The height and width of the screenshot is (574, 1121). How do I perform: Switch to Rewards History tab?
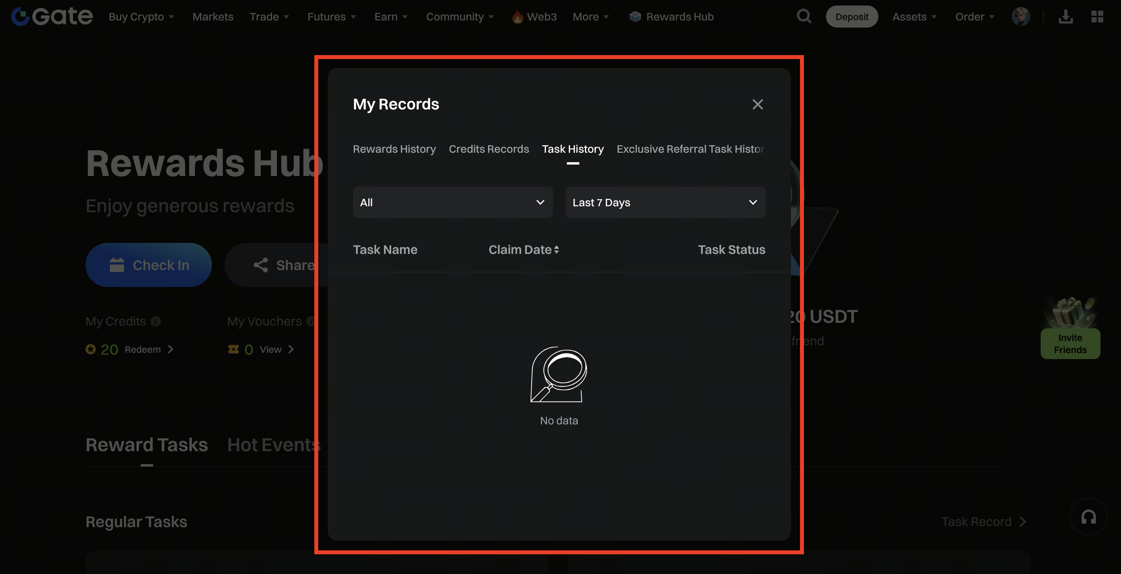394,149
